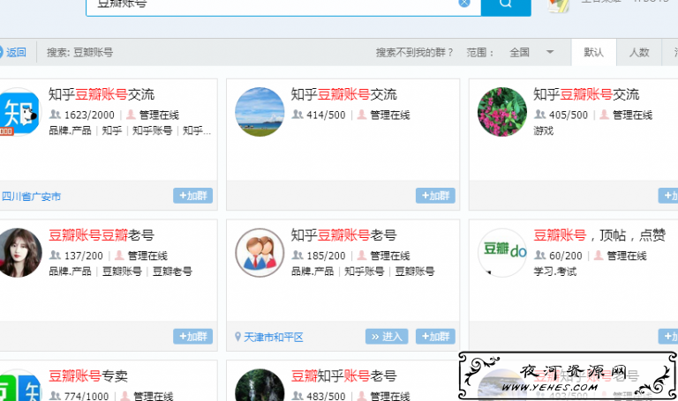This screenshot has width=678, height=401.
Task: Click +加群 on the 1623/2000 group card
Action: coord(192,196)
